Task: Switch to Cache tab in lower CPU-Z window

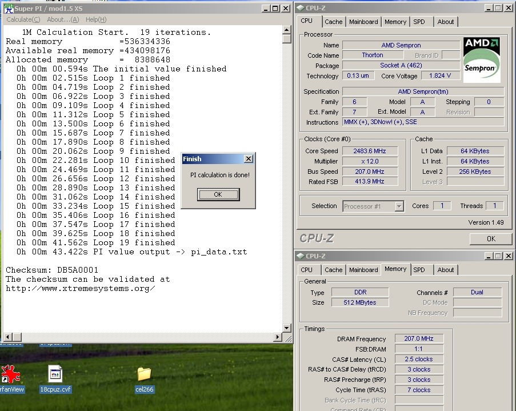Action: click(333, 270)
